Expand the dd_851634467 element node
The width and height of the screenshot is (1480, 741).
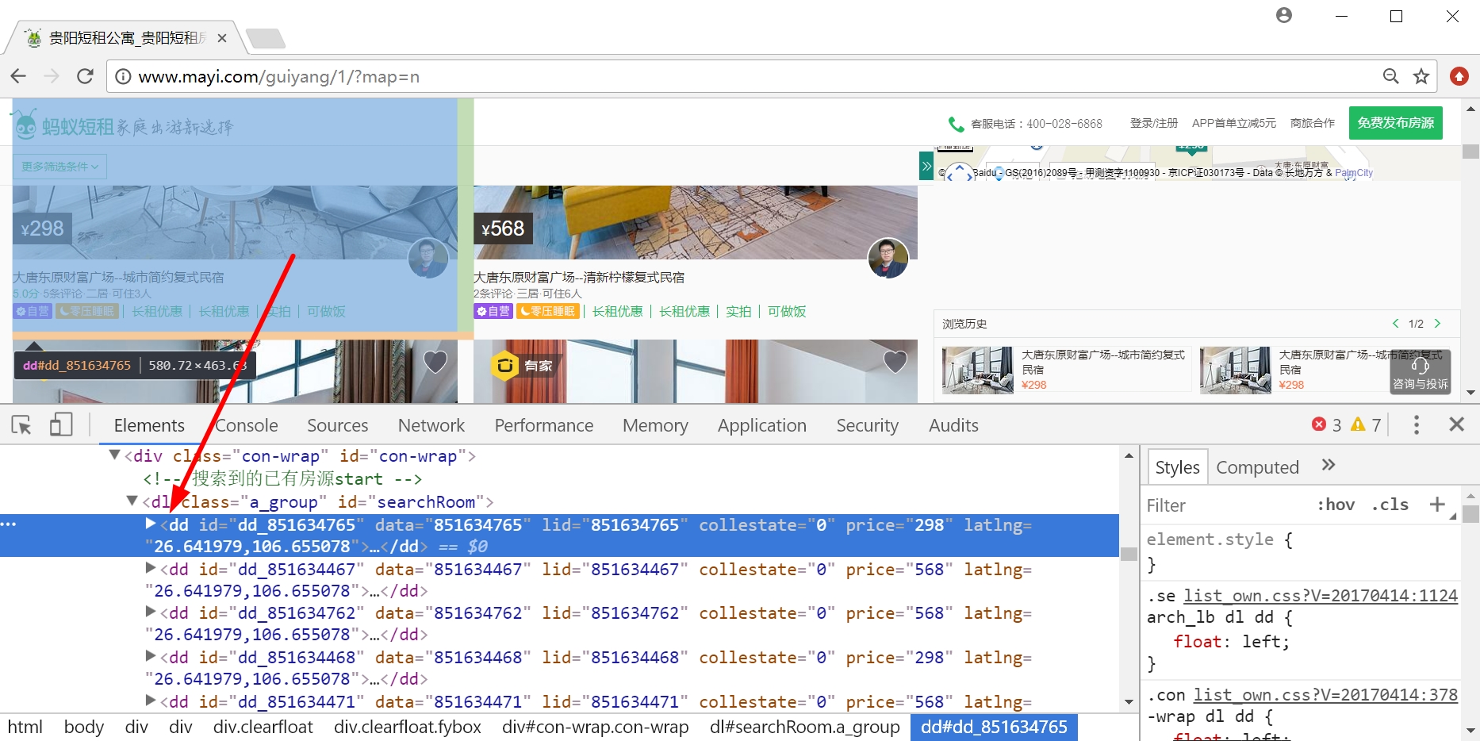(151, 568)
